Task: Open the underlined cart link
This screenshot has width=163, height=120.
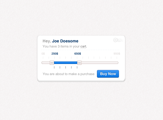Action: [x=83, y=47]
